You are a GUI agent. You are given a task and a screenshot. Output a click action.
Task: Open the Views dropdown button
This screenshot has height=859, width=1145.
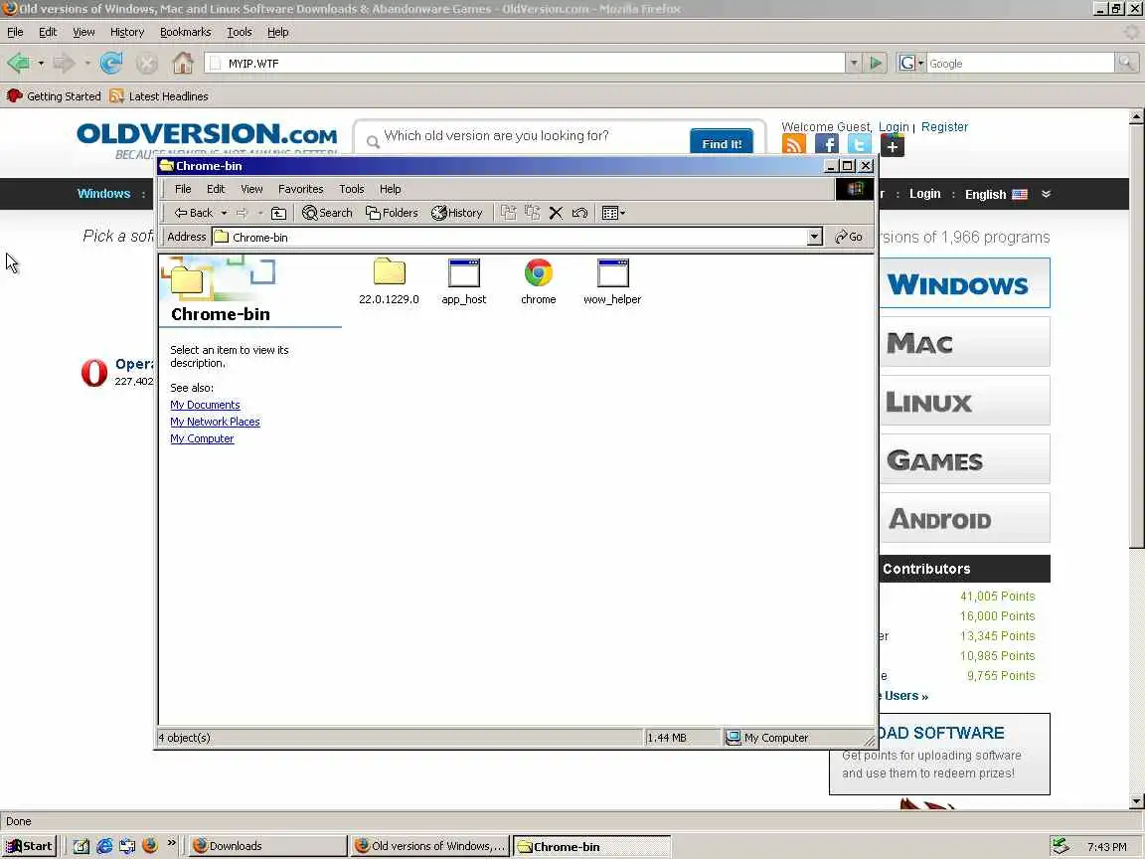(612, 213)
